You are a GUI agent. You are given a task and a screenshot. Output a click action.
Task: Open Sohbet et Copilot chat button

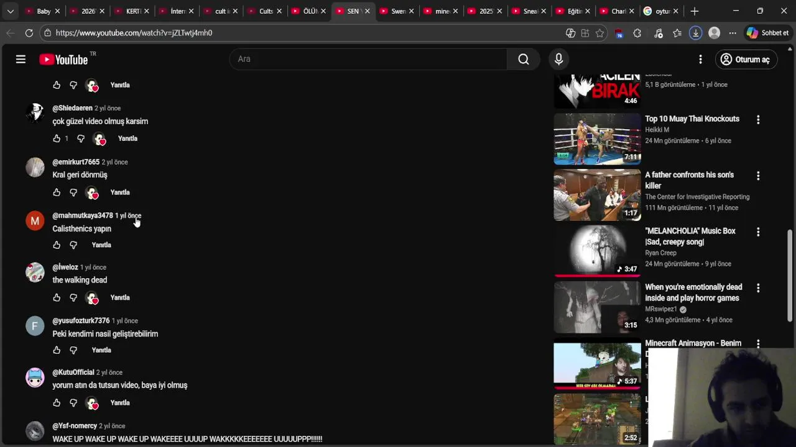coord(768,33)
